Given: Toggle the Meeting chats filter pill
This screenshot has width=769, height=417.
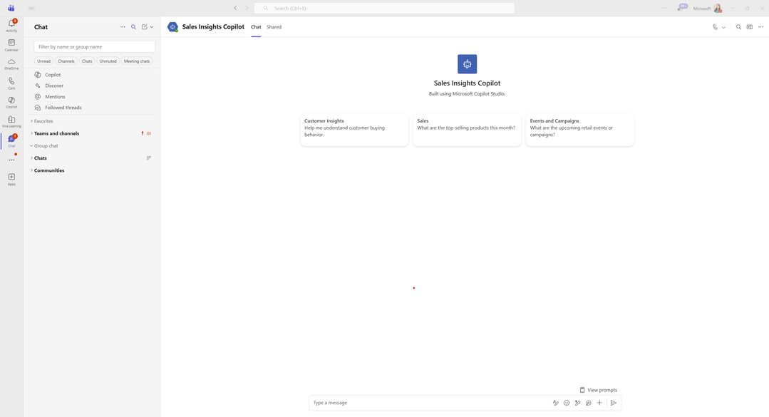Looking at the screenshot, I should coord(137,61).
